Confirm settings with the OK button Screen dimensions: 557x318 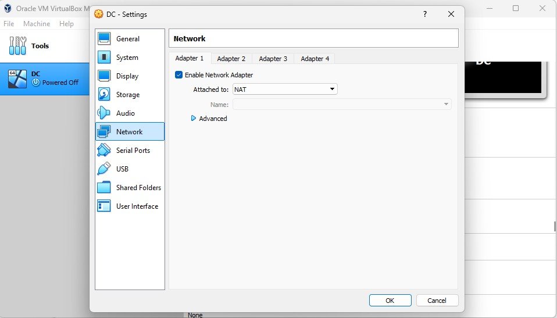click(390, 300)
